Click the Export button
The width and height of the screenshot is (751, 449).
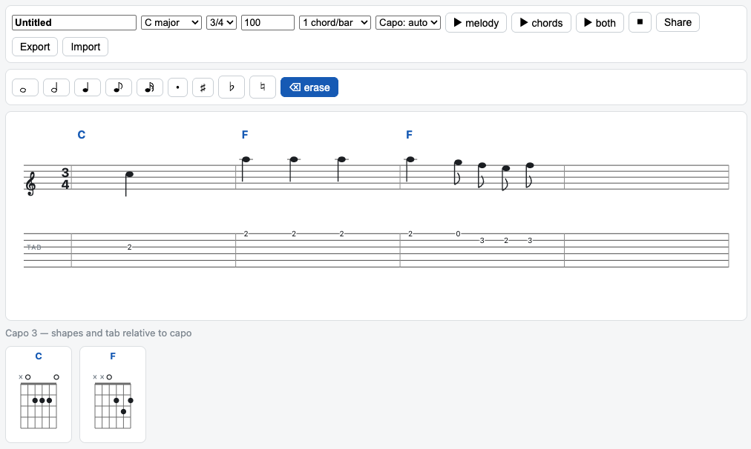click(35, 47)
